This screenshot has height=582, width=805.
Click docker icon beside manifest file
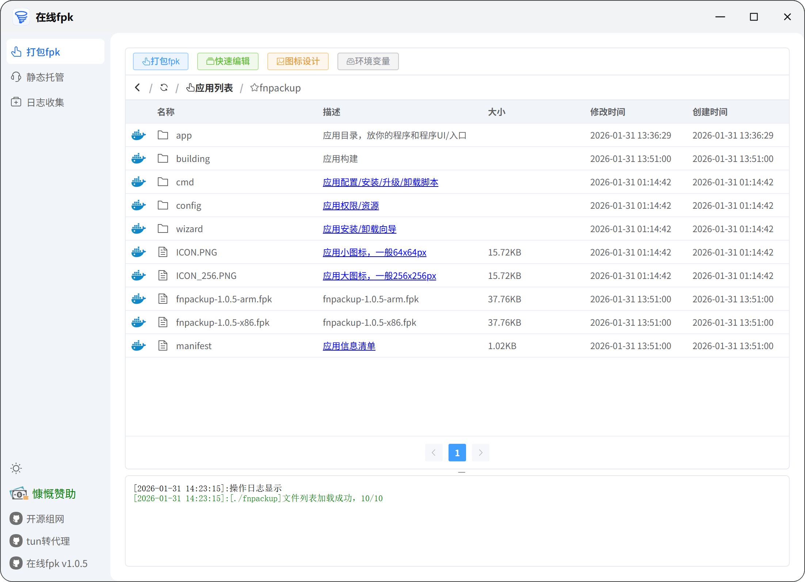[x=138, y=346]
